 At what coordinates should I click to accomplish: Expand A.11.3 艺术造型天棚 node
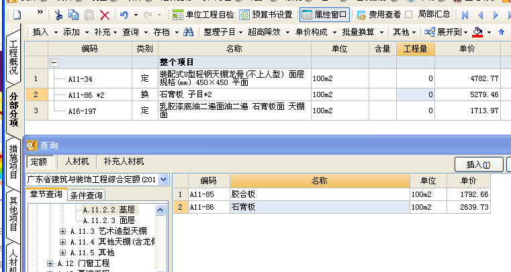point(62,231)
